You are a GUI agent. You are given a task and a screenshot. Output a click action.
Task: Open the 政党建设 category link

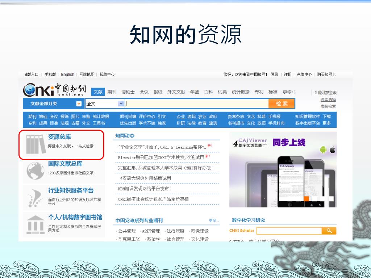(x=200, y=231)
